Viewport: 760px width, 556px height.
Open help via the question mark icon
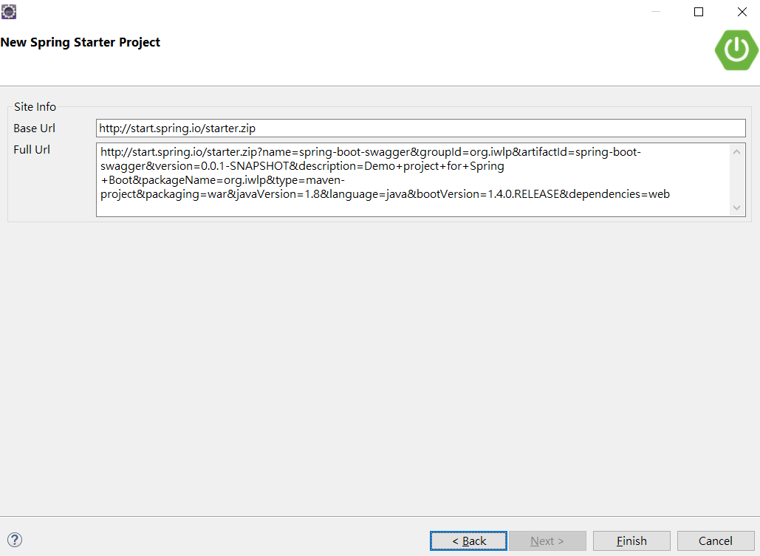[15, 540]
